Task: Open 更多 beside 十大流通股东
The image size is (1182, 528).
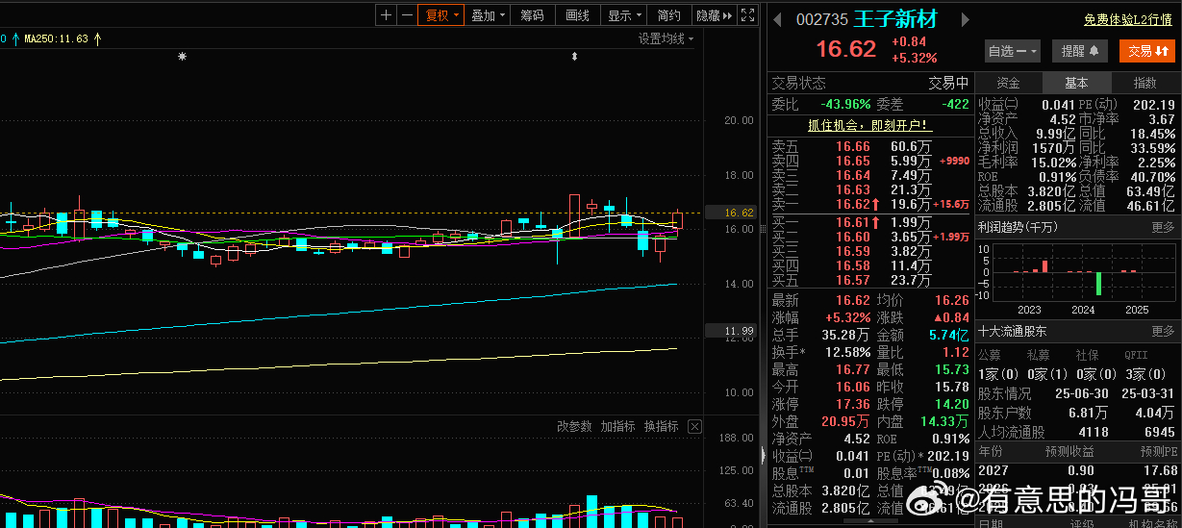Action: tap(1163, 331)
